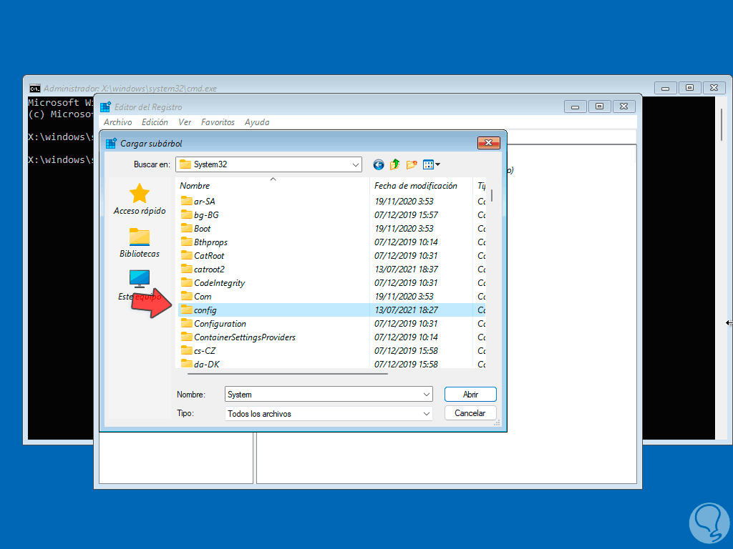Screen dimensions: 733x549
Task: Minimize the Editor del Registro window
Action: pyautogui.click(x=575, y=107)
